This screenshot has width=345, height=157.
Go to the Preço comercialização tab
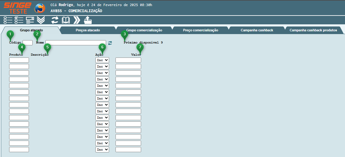[x=201, y=30]
